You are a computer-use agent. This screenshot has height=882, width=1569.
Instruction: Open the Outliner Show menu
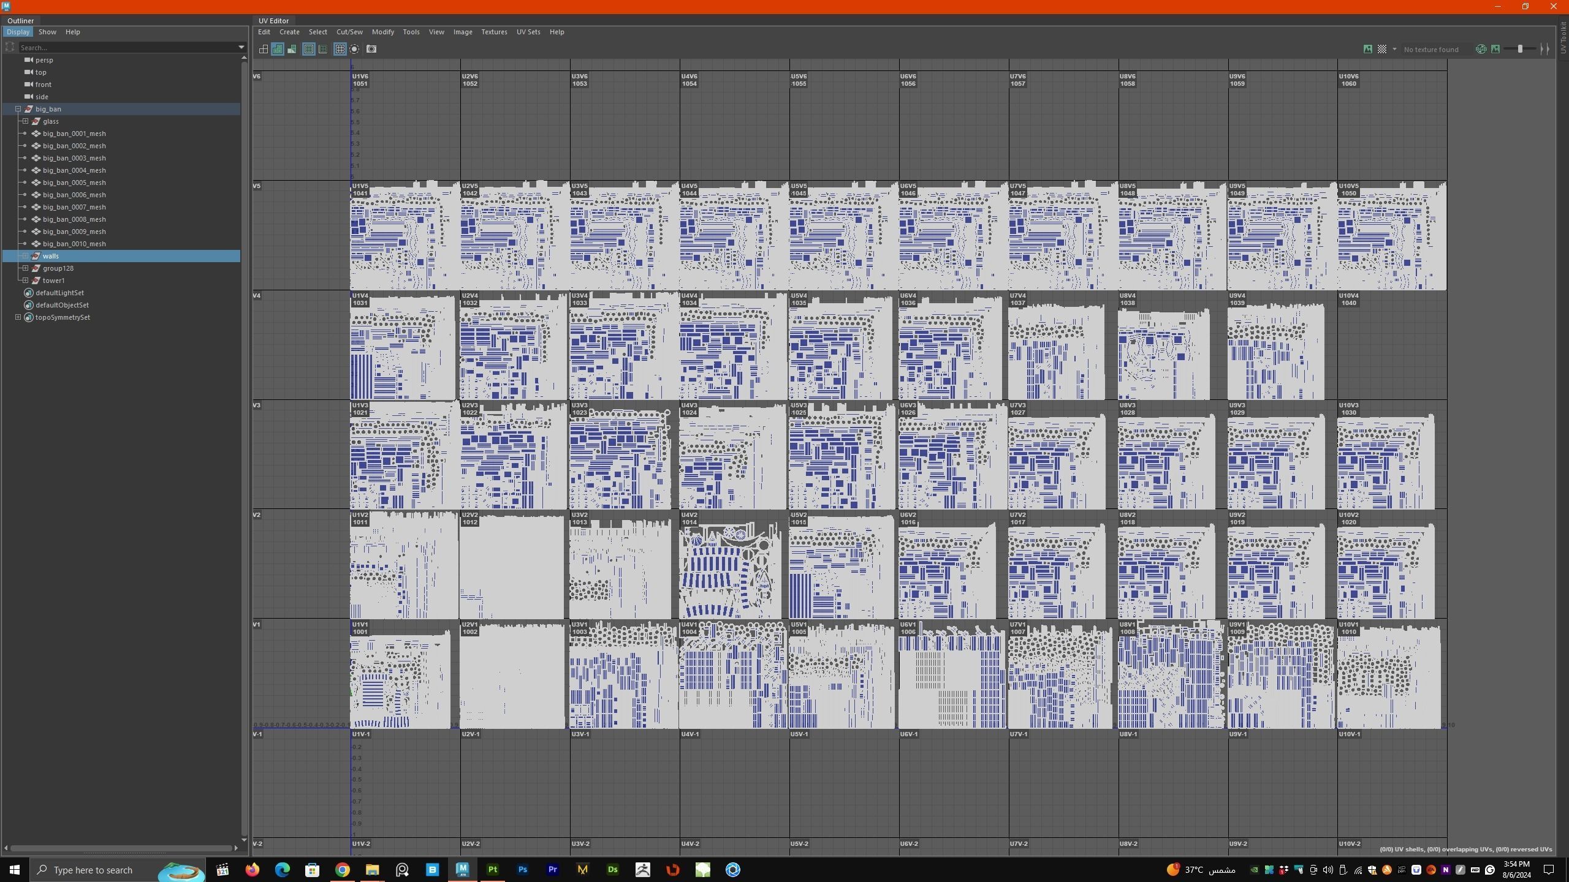coord(47,32)
